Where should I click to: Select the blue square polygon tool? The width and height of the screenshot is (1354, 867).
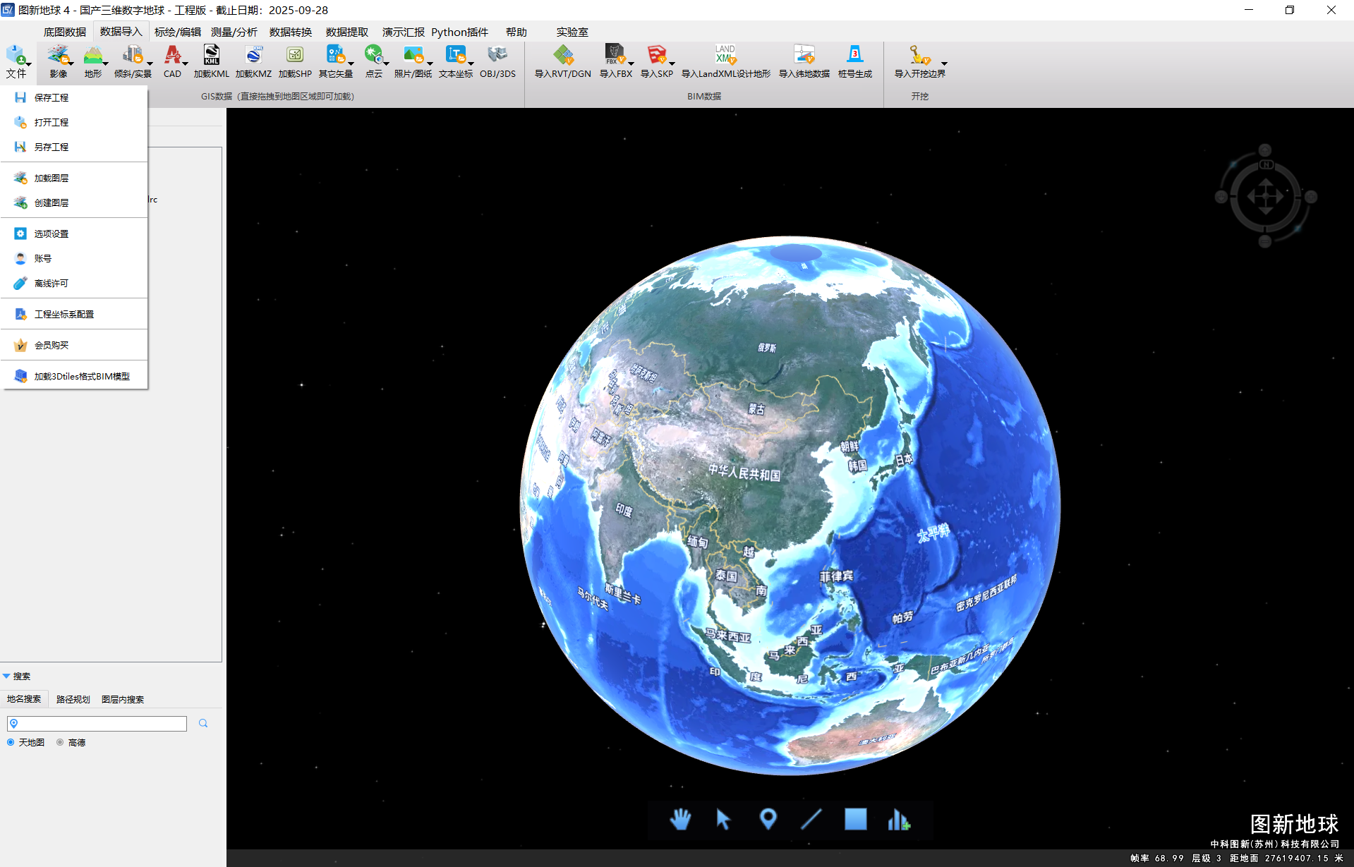pos(855,819)
